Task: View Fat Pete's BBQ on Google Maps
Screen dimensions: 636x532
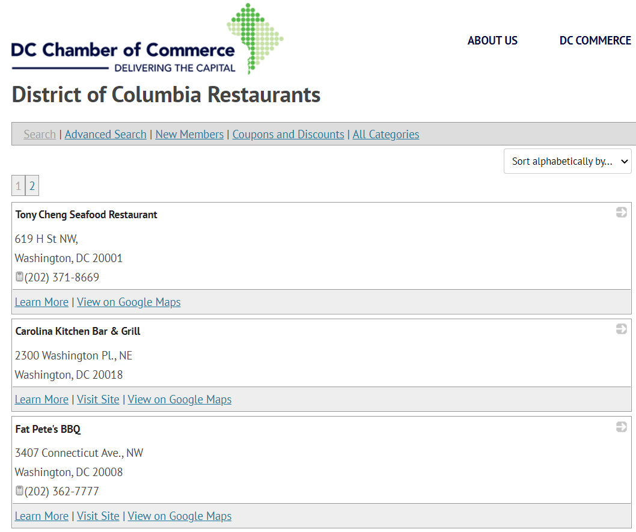Action: (x=180, y=516)
